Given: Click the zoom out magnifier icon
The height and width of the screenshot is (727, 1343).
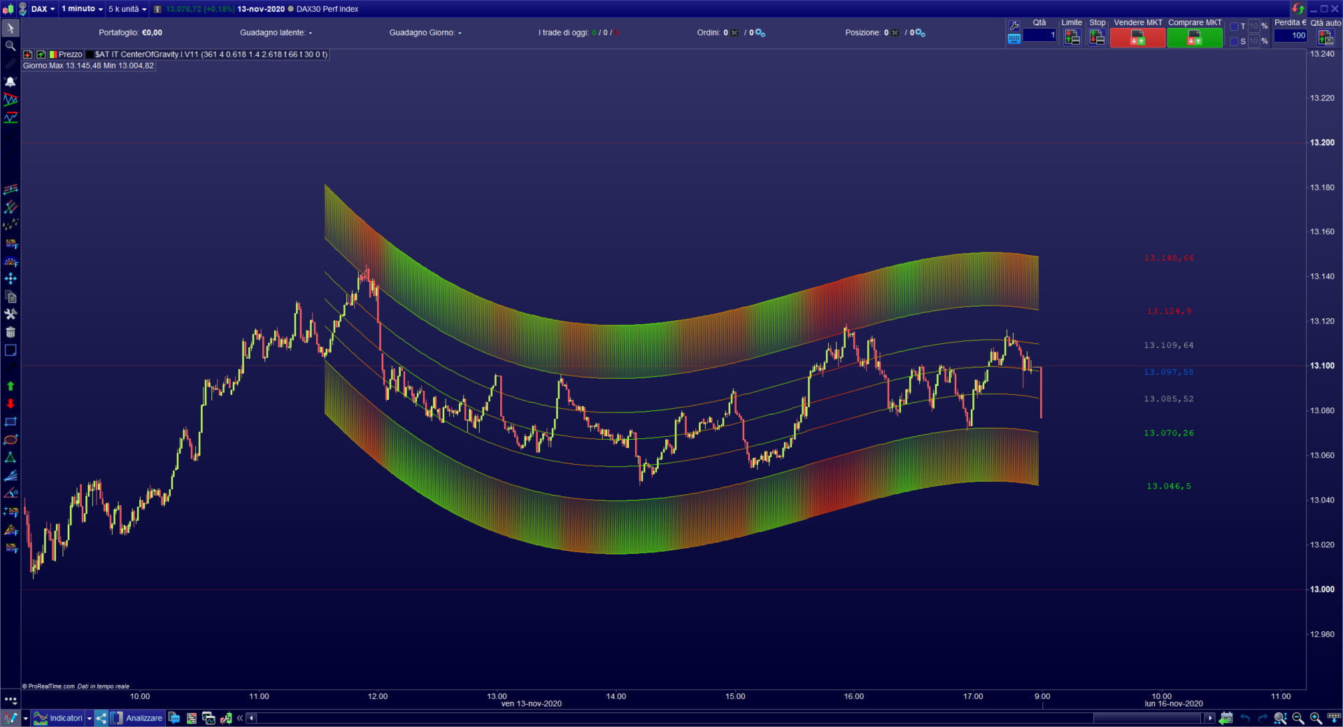Looking at the screenshot, I should pyautogui.click(x=1298, y=718).
